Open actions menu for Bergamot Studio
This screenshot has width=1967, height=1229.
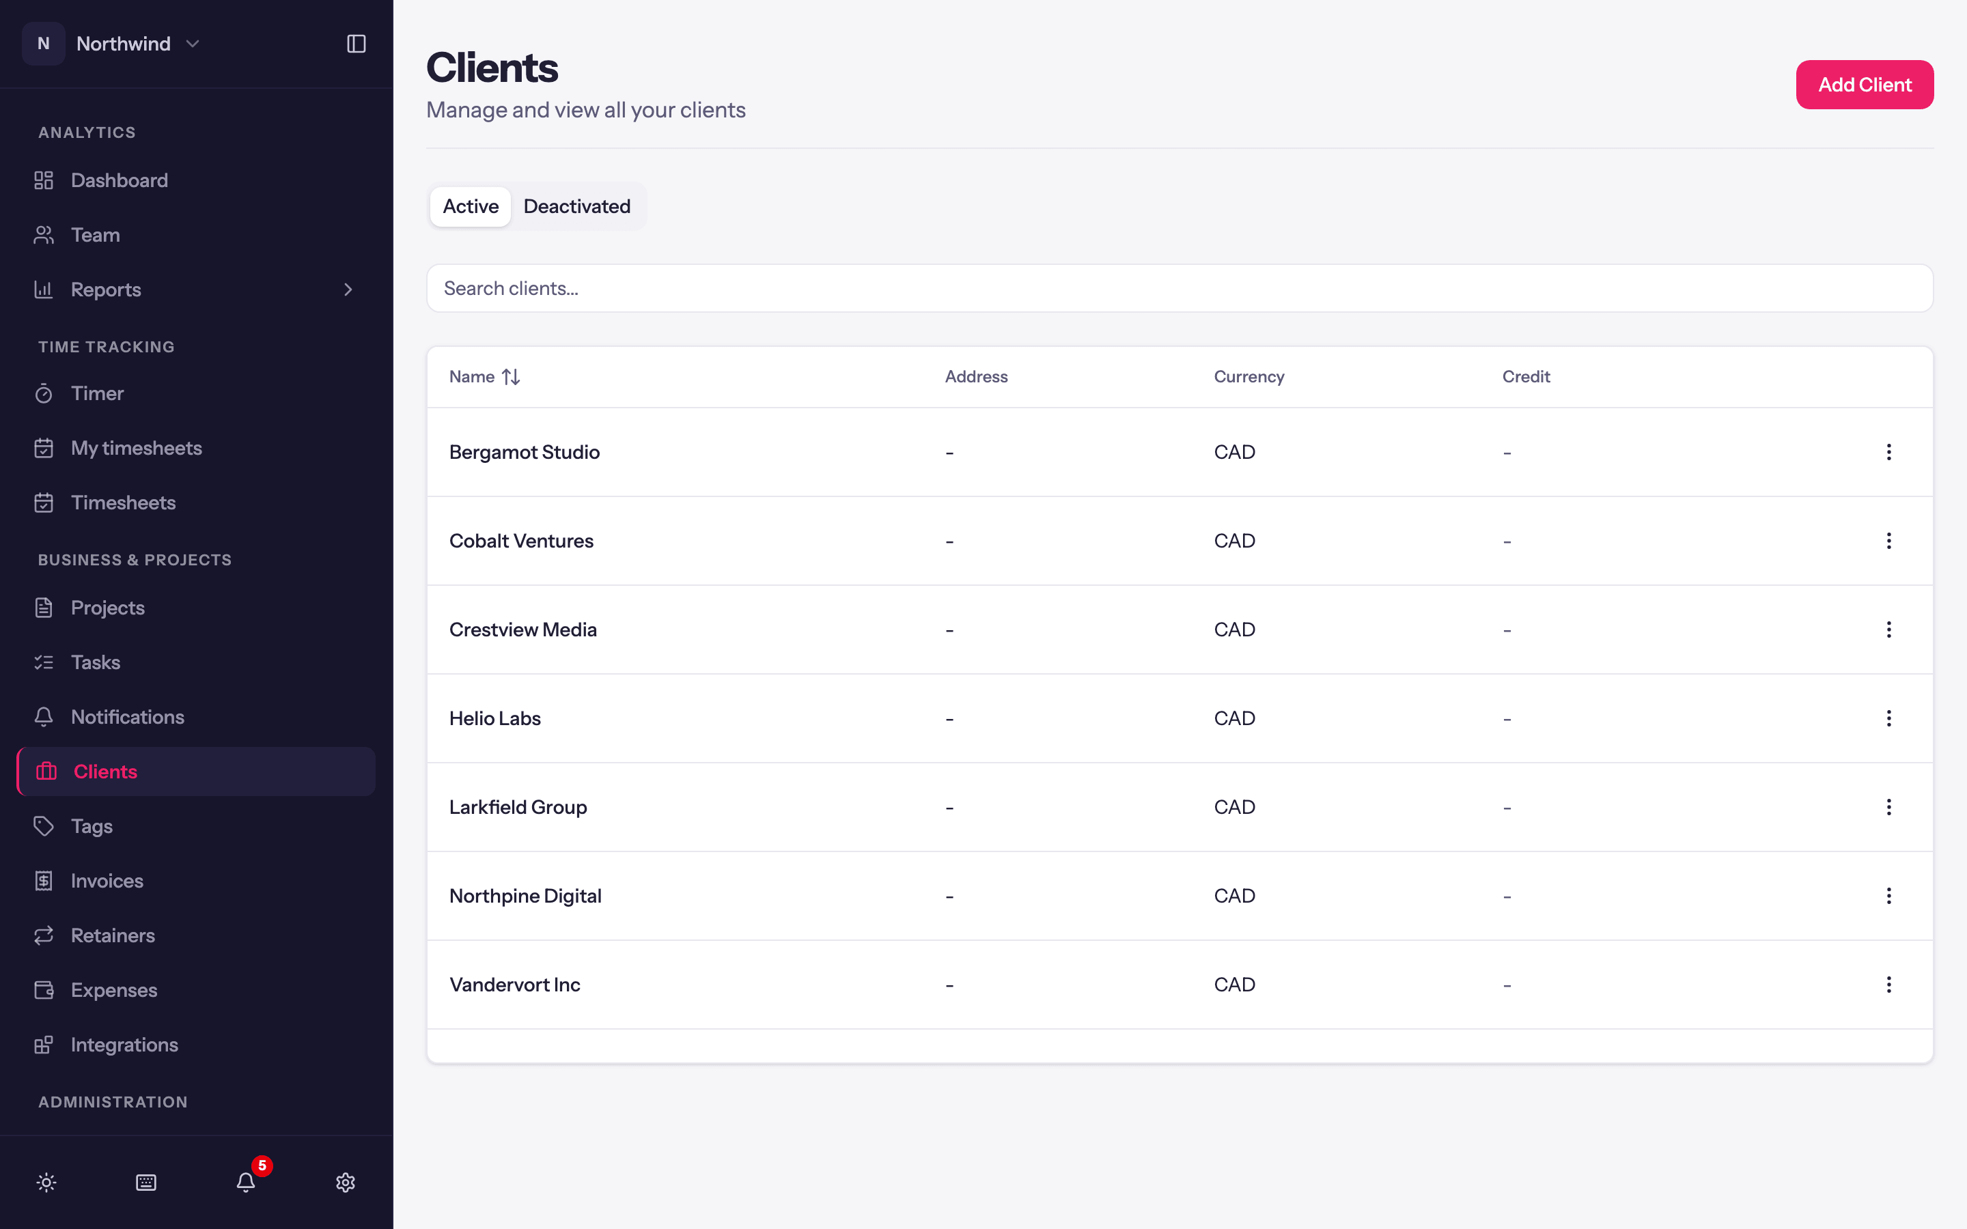click(1889, 452)
